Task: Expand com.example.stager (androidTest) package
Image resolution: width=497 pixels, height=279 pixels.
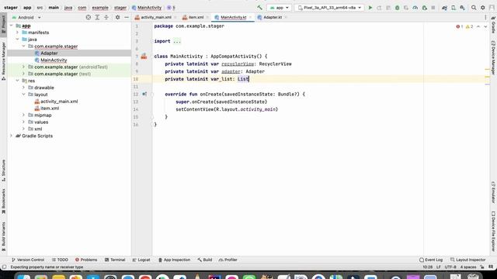Action: [x=23, y=67]
